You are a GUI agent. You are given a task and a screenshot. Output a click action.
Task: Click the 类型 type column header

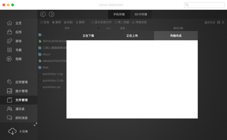[123, 28]
